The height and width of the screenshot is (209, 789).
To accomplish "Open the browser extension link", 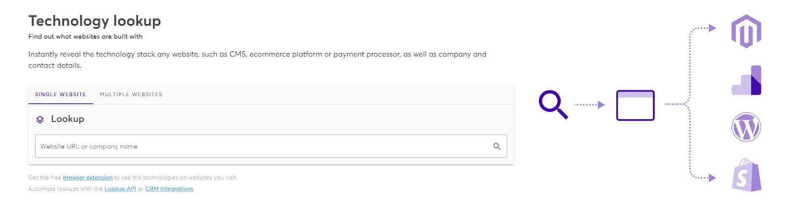I will tap(88, 177).
